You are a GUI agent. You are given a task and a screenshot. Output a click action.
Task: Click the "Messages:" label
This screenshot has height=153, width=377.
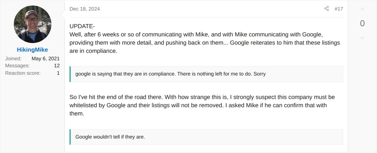[17, 66]
